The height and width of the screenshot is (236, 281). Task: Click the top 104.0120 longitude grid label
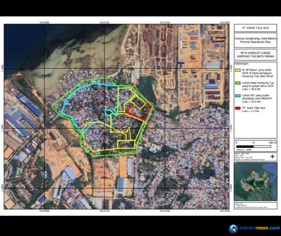pos(105,22)
